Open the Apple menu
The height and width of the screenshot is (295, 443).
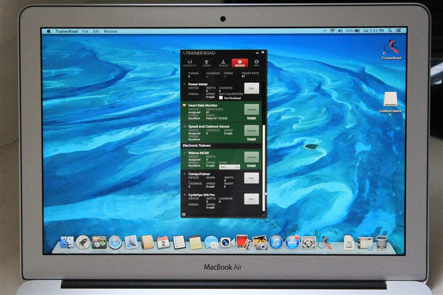click(x=48, y=32)
